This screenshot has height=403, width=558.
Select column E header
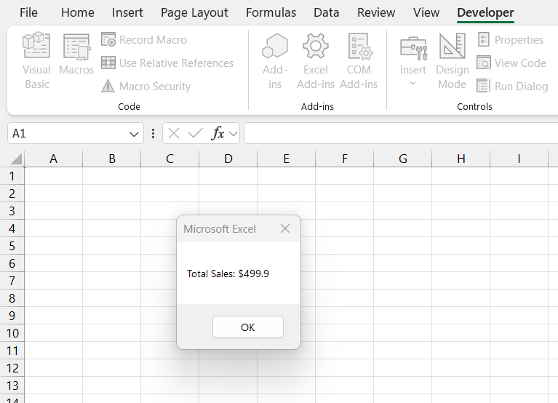pyautogui.click(x=287, y=159)
